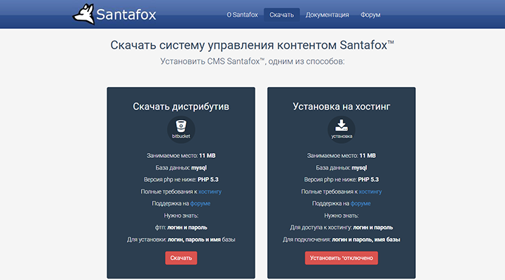
Task: Click the Установить *отключено button
Action: tap(342, 258)
